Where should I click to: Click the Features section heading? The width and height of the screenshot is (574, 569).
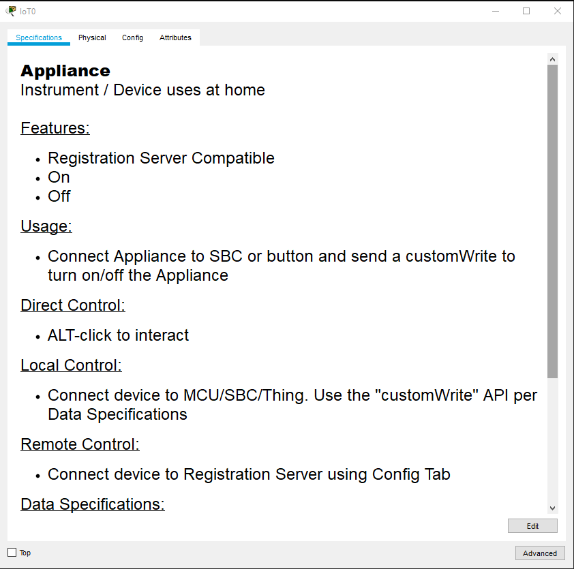coord(55,128)
